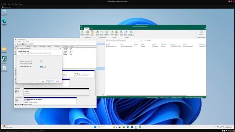Select Veeam Backup desktop shortcut icon

click(x=4, y=60)
